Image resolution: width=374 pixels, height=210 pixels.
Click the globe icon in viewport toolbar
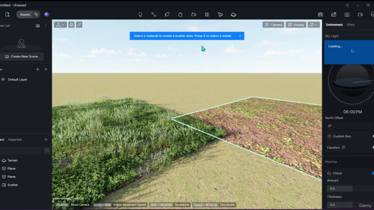(71, 24)
